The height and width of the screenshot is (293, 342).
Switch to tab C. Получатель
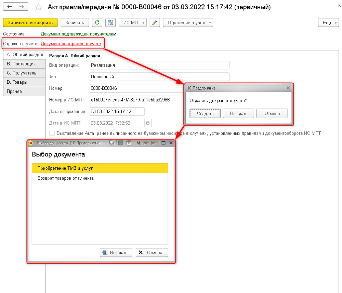point(24,73)
